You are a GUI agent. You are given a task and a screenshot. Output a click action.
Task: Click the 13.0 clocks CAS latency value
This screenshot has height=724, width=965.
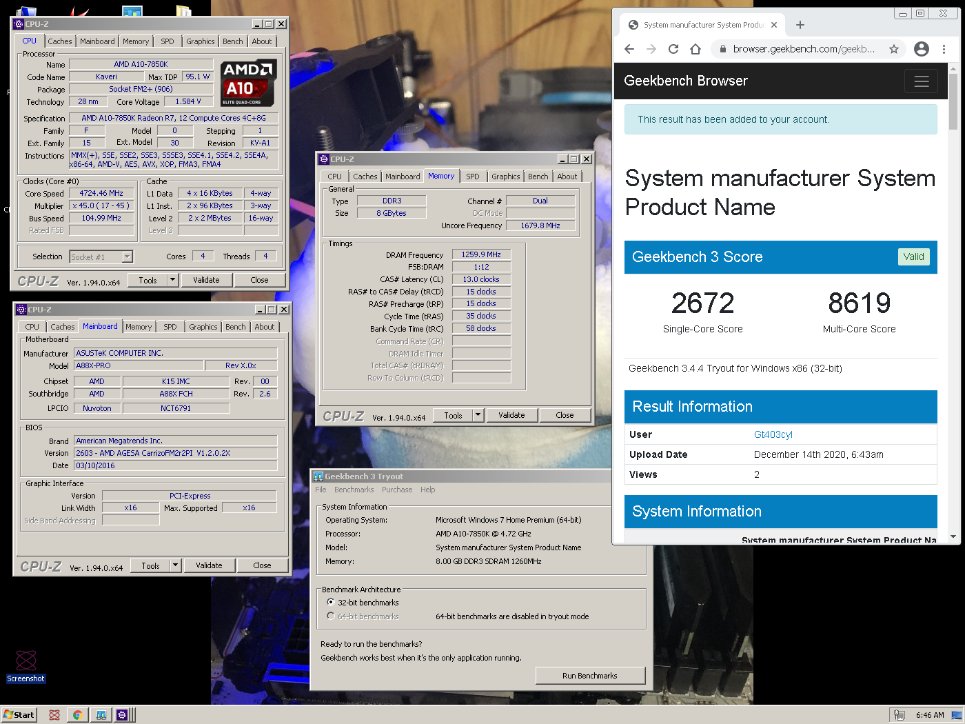(481, 279)
